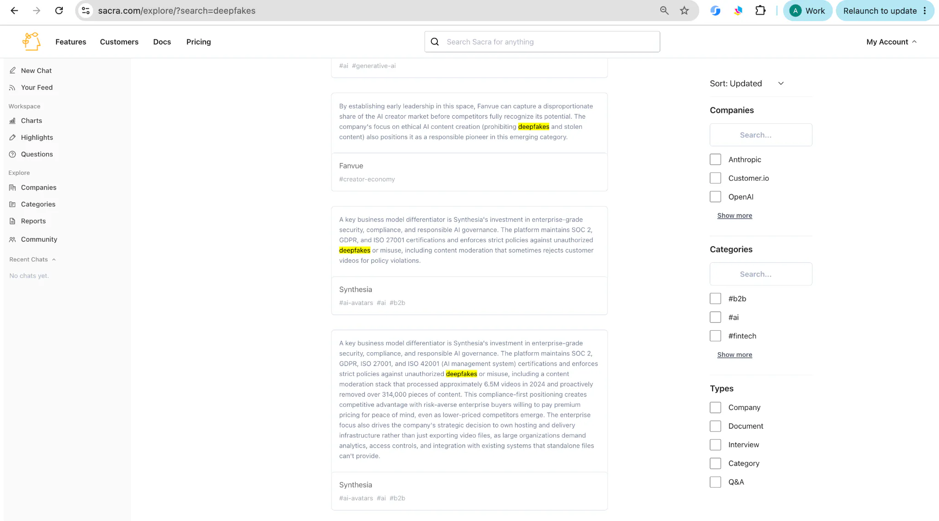939x521 pixels.
Task: Click the Categories filter search box
Action: pos(761,274)
